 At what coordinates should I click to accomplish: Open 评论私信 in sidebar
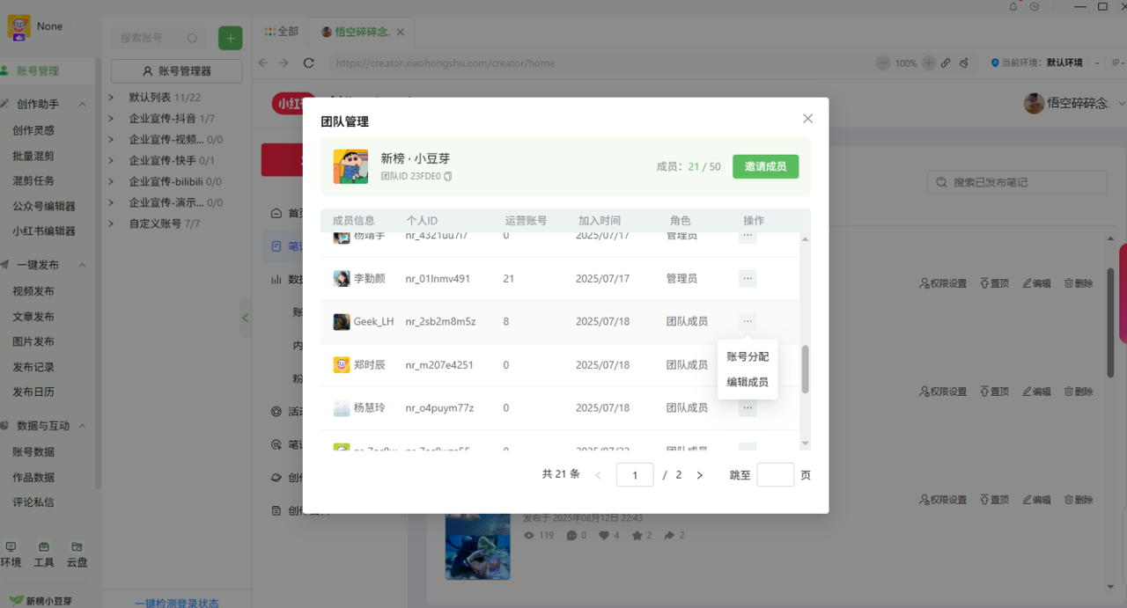(x=33, y=502)
